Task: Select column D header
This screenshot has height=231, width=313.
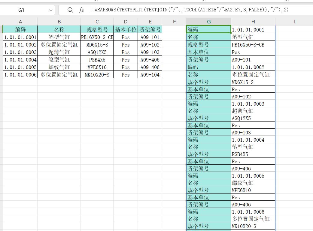Action: 126,22
